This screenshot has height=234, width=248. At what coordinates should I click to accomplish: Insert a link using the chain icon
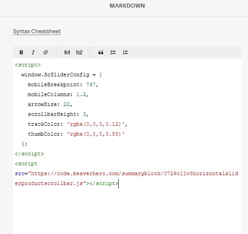(x=45, y=53)
